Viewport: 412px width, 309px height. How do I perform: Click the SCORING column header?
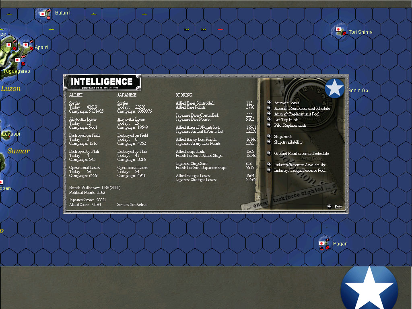tap(184, 95)
